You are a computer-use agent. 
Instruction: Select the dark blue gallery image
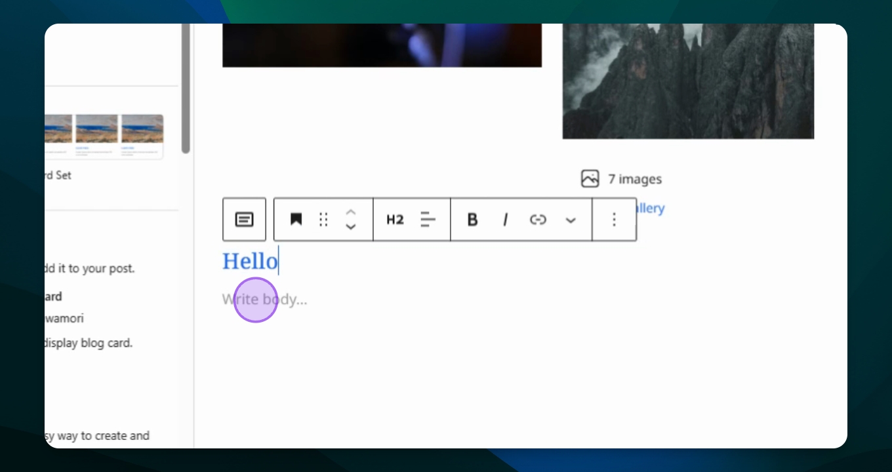click(382, 45)
